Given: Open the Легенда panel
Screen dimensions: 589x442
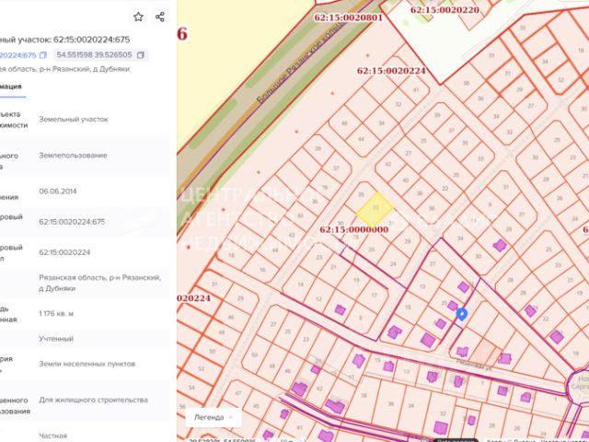Looking at the screenshot, I should (214, 417).
